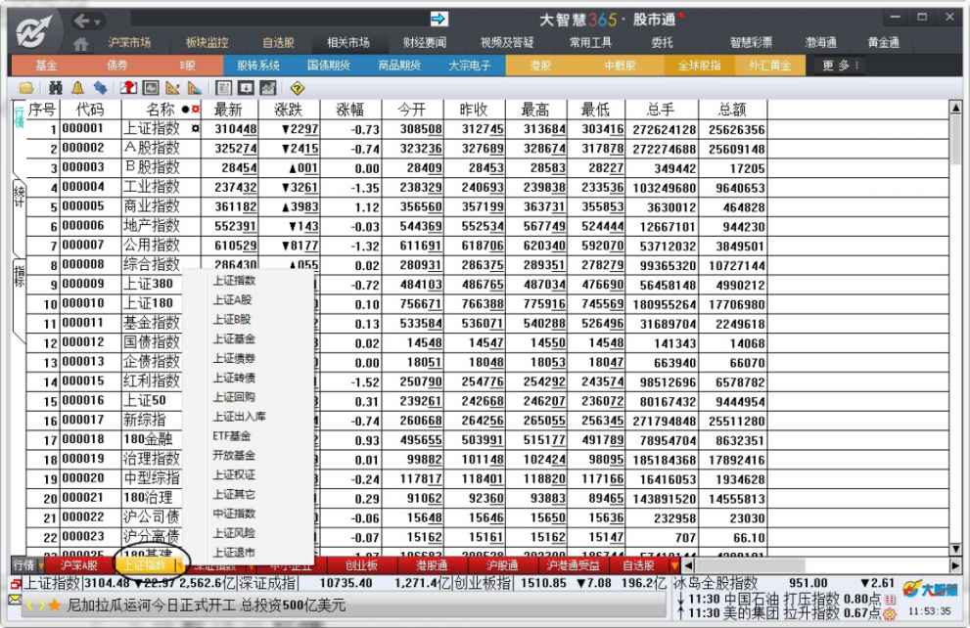Open the yellow help question mark icon
This screenshot has width=970, height=628.
coord(298,88)
